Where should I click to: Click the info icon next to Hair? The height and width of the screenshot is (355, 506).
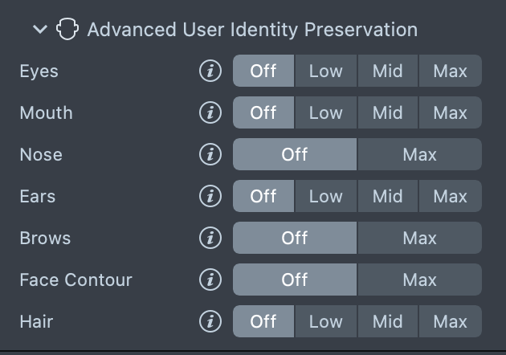coord(210,321)
